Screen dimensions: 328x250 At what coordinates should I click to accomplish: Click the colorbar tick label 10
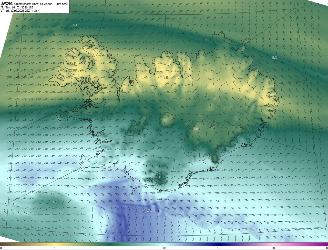coord(164,248)
